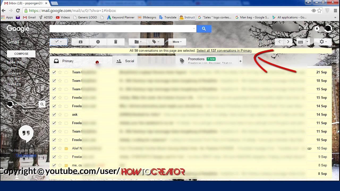The image size is (340, 191).
Task: Open Starred mail in sidebar
Action: point(12,68)
